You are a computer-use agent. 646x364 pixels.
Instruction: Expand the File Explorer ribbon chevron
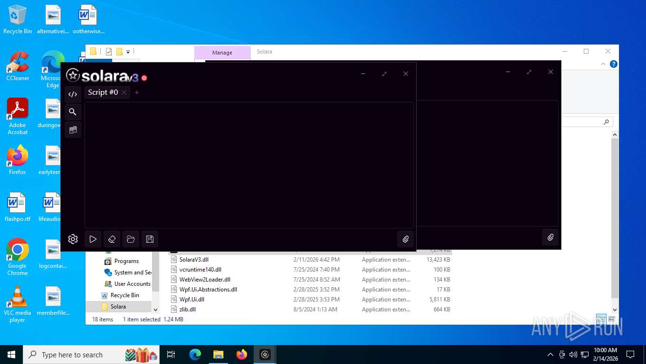coord(604,64)
